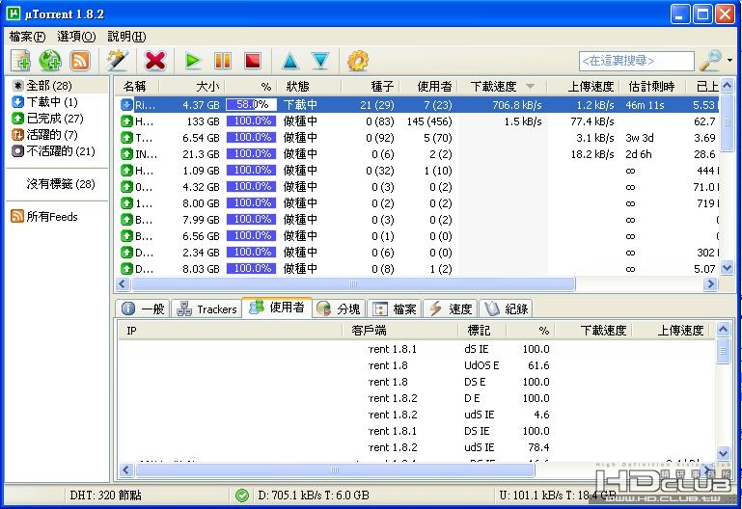The image size is (742, 509).
Task: Select 全部 (28) category in sidebar
Action: click(49, 86)
